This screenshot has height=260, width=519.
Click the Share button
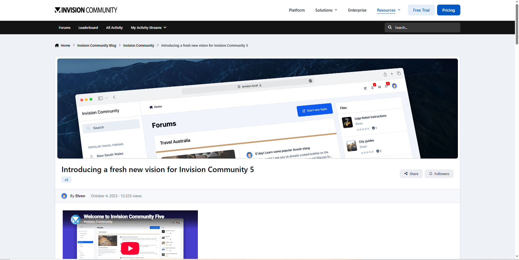click(411, 174)
